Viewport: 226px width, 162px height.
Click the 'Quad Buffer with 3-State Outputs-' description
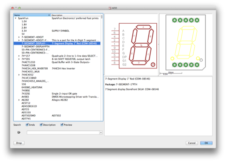[71, 62]
